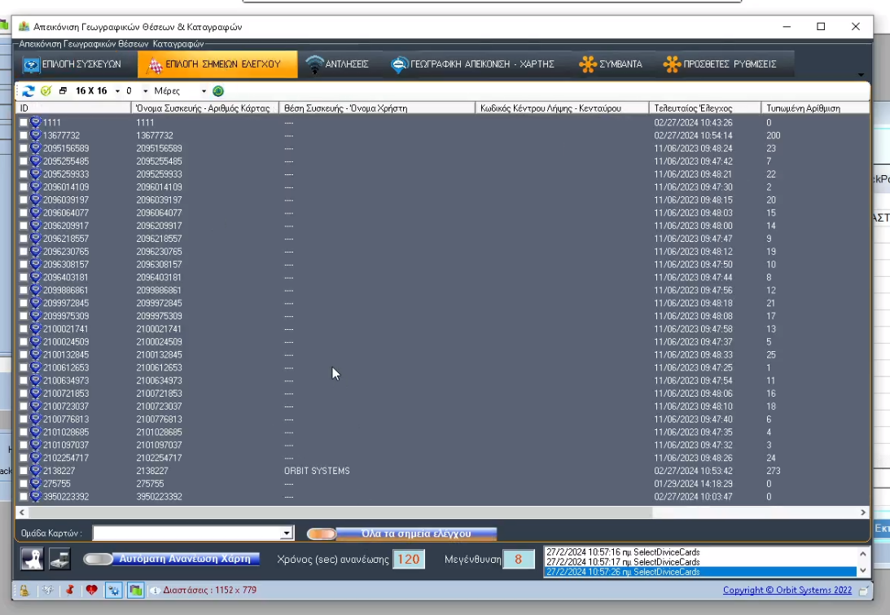Toggle the 'Όλα τα σημεία έλεγχου' switch
Screen dimensions: 890x615
click(322, 534)
